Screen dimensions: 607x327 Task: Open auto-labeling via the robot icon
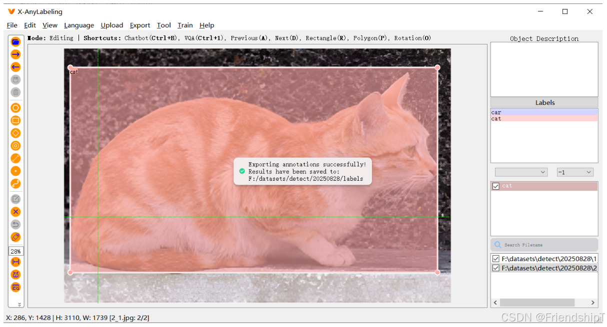(x=15, y=275)
